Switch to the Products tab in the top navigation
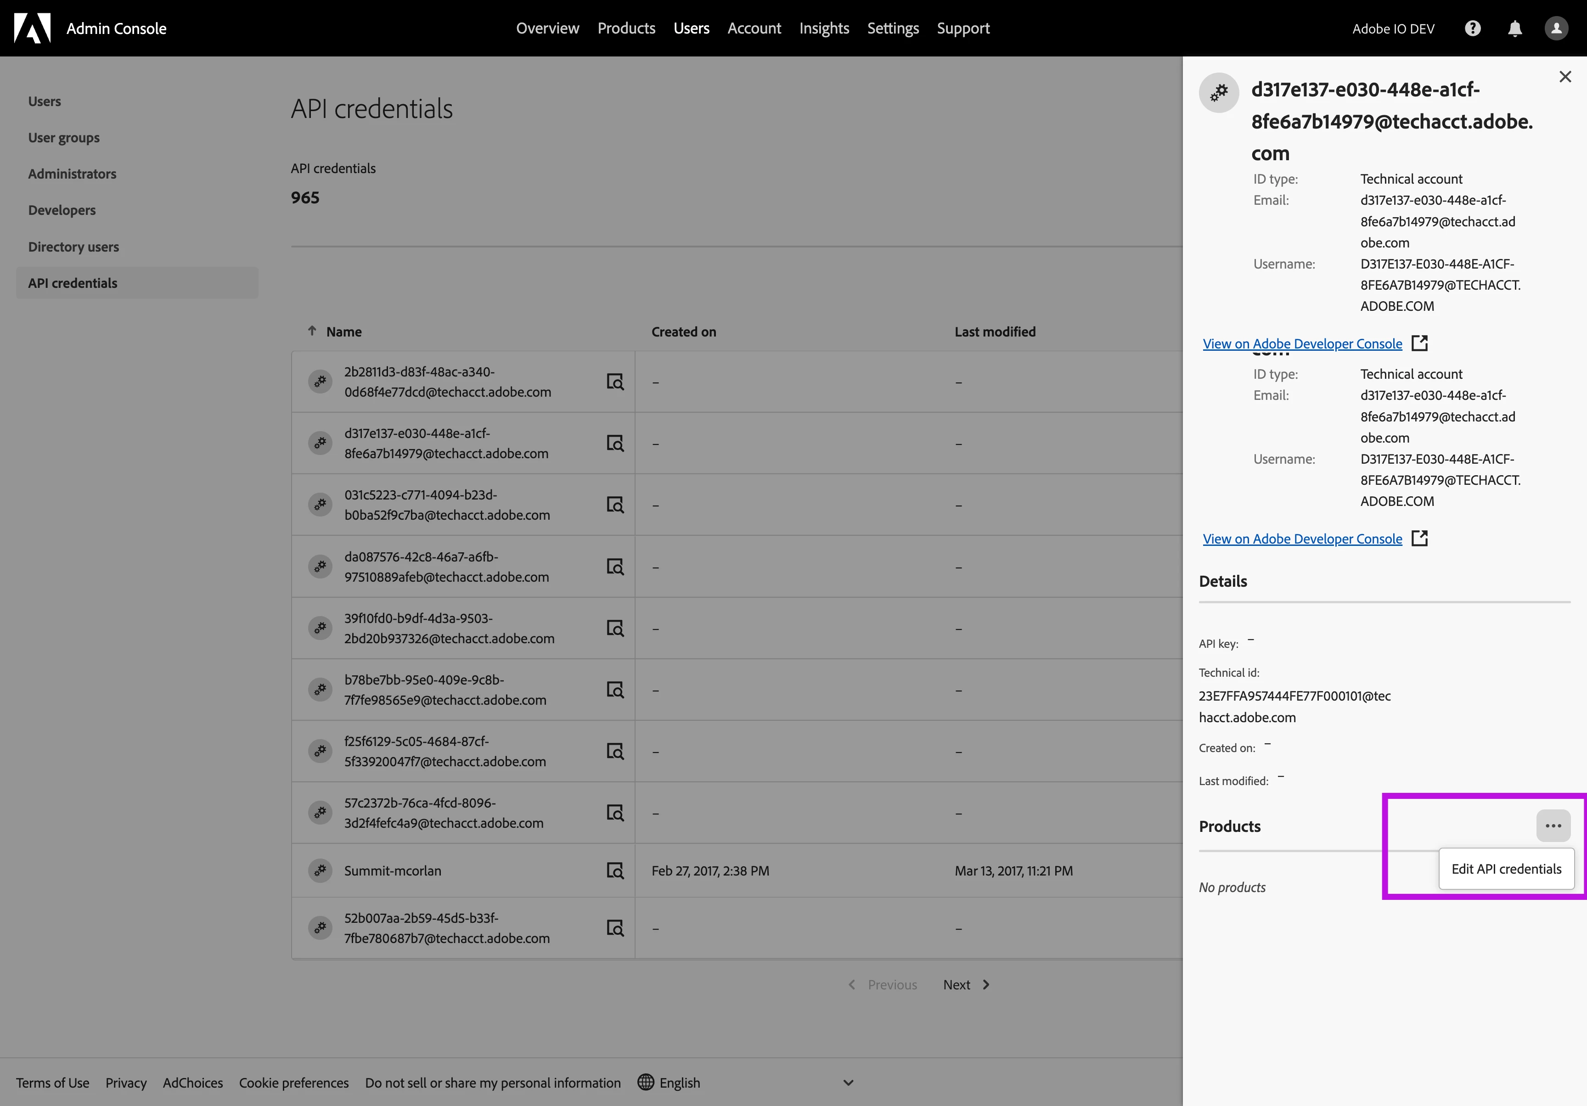Image resolution: width=1587 pixels, height=1106 pixels. [x=626, y=28]
